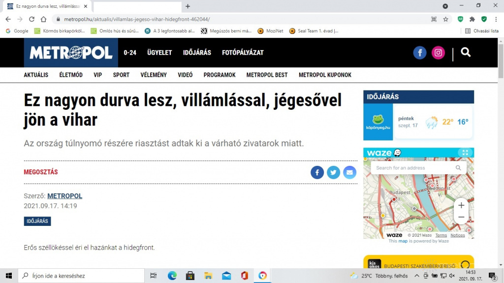Go to the SPORT section
The image size is (504, 283).
point(121,75)
